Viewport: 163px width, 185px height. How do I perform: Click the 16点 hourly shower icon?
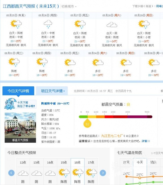(78, 173)
